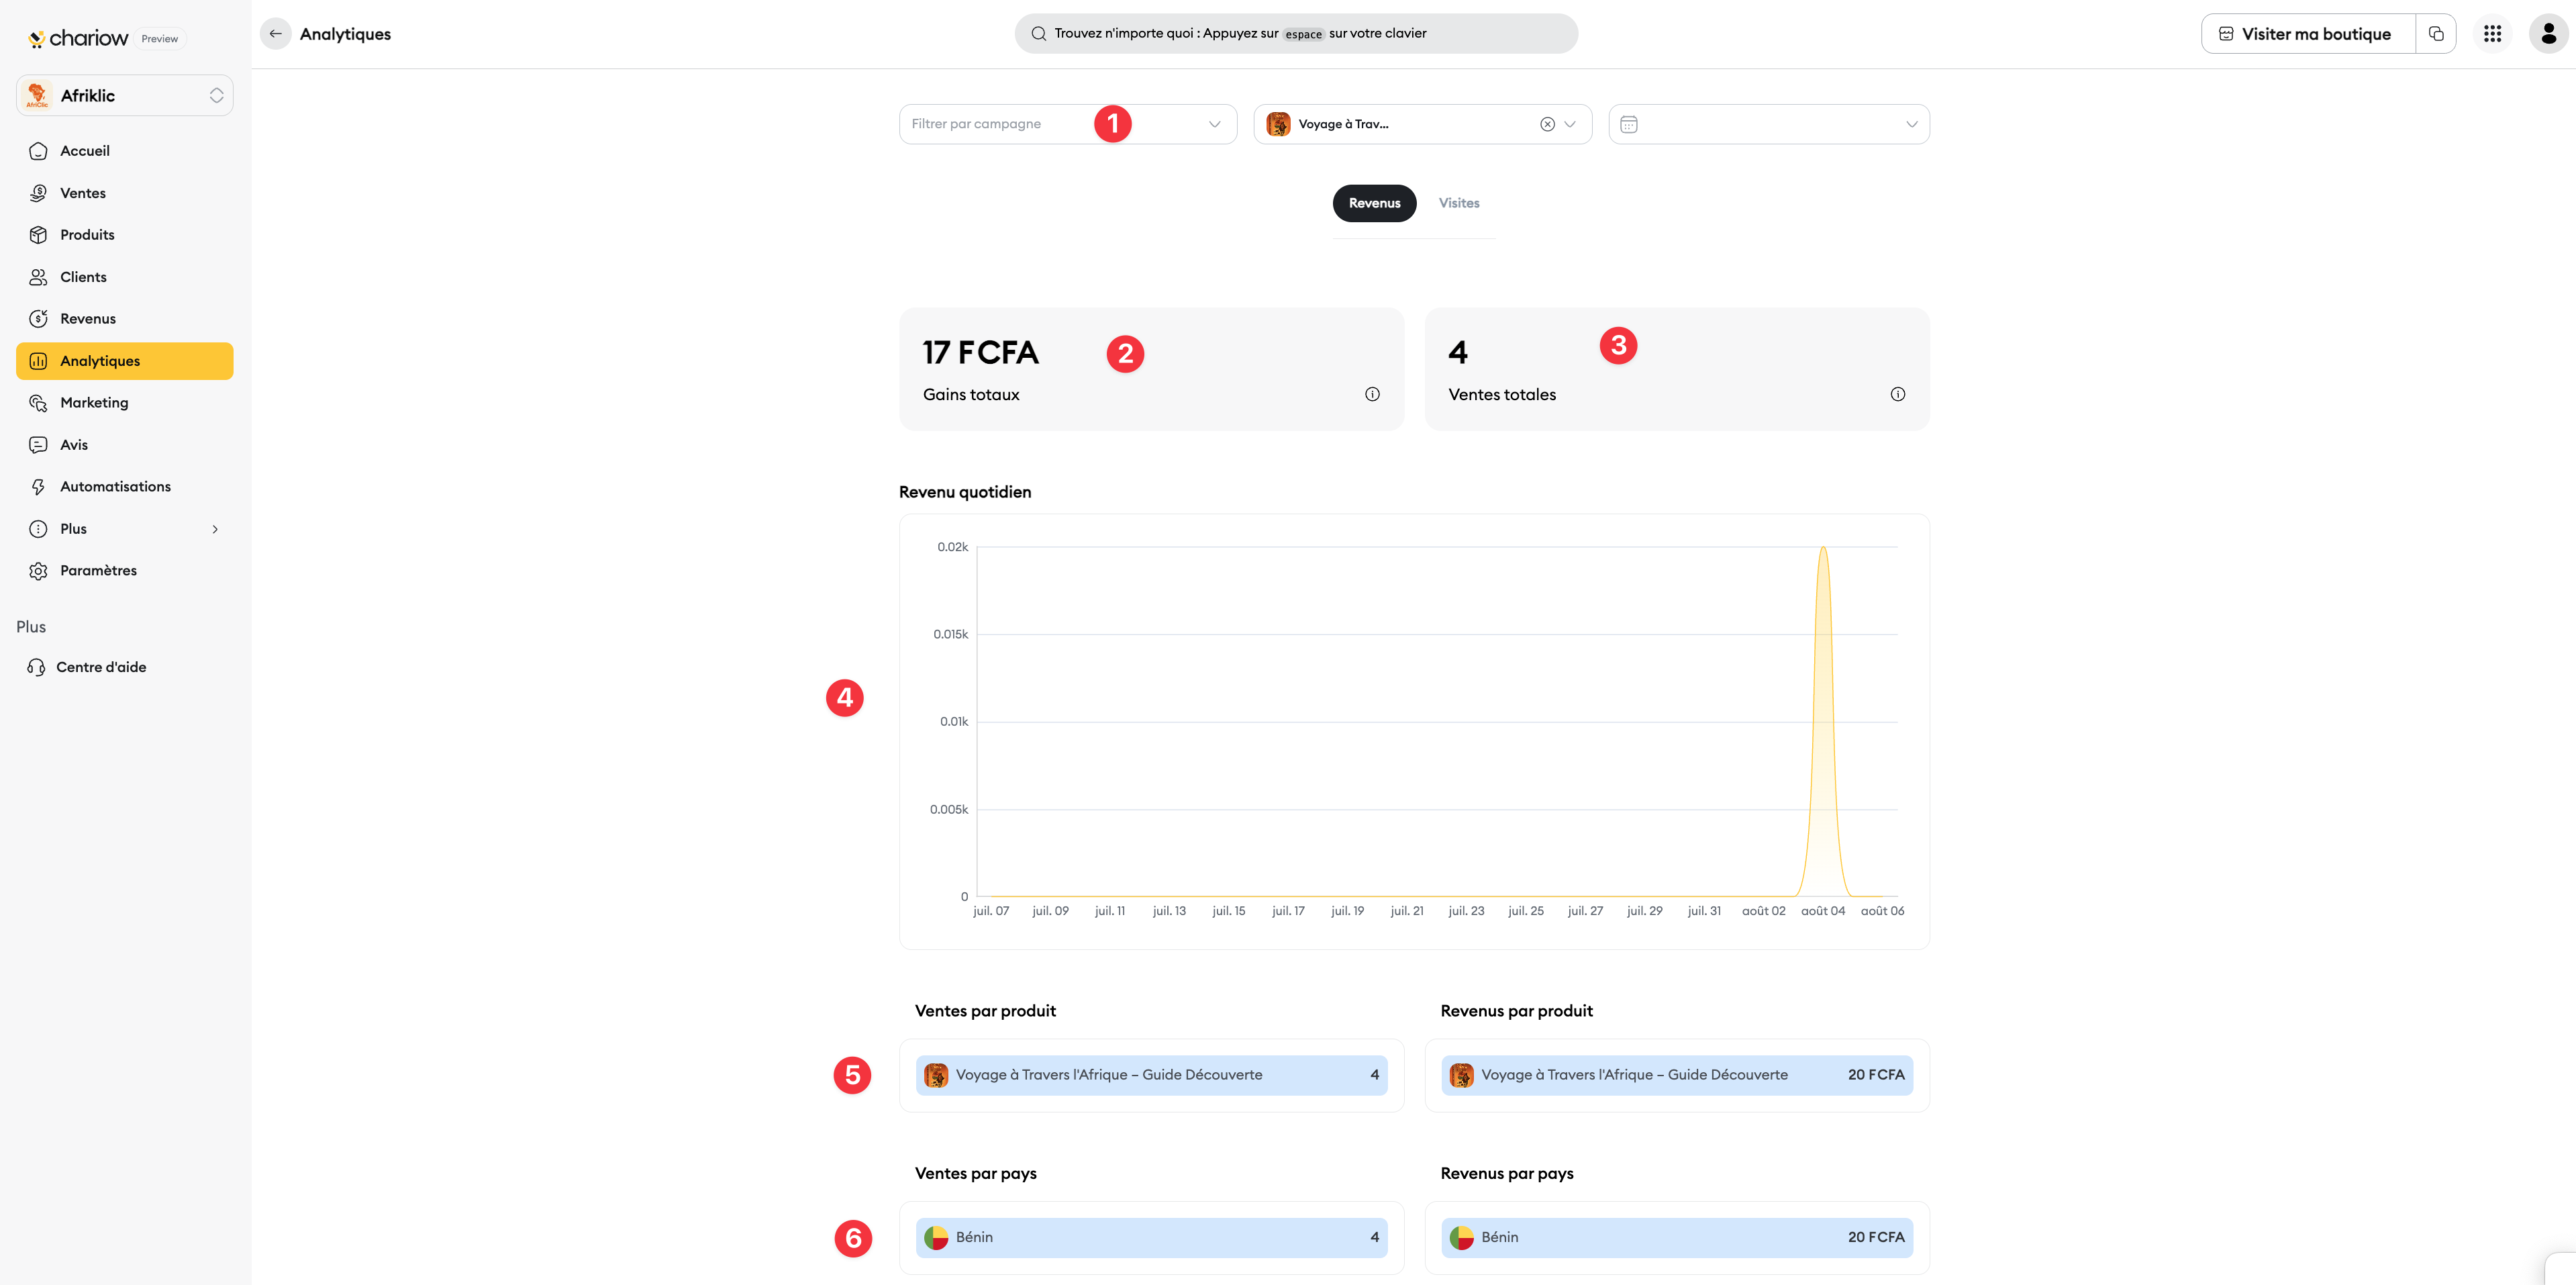Click the 17 FCFA Gains totaux value

tap(980, 353)
